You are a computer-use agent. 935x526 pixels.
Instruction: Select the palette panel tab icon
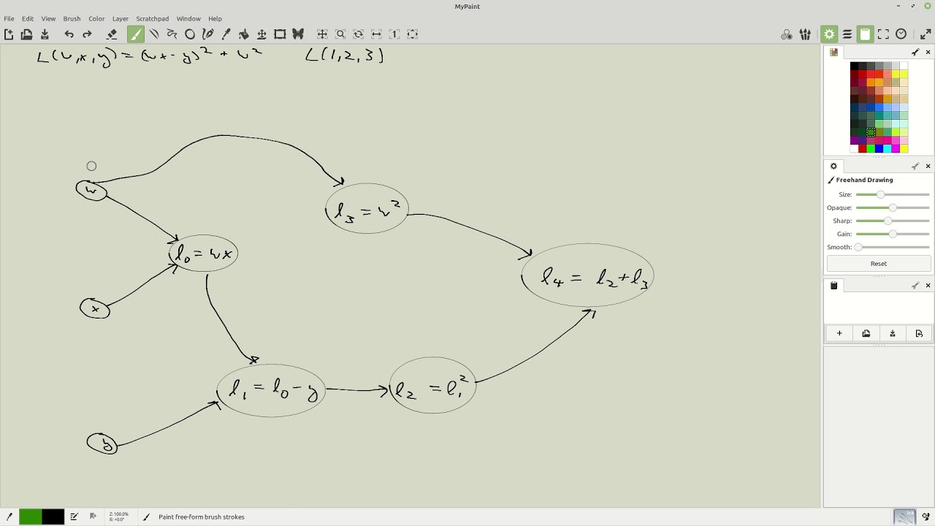pyautogui.click(x=833, y=53)
